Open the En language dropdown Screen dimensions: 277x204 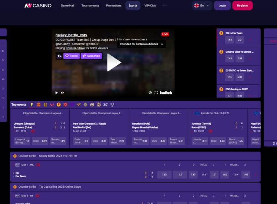(202, 6)
